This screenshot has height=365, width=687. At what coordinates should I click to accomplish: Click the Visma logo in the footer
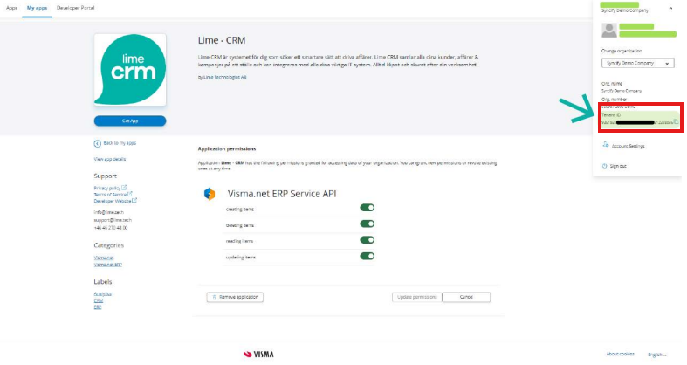click(258, 354)
